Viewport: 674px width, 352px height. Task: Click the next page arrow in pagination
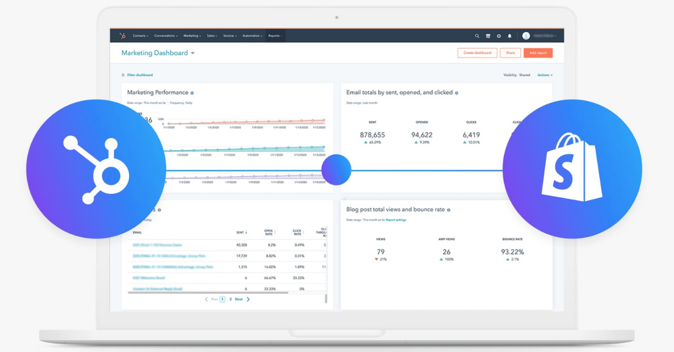248,299
